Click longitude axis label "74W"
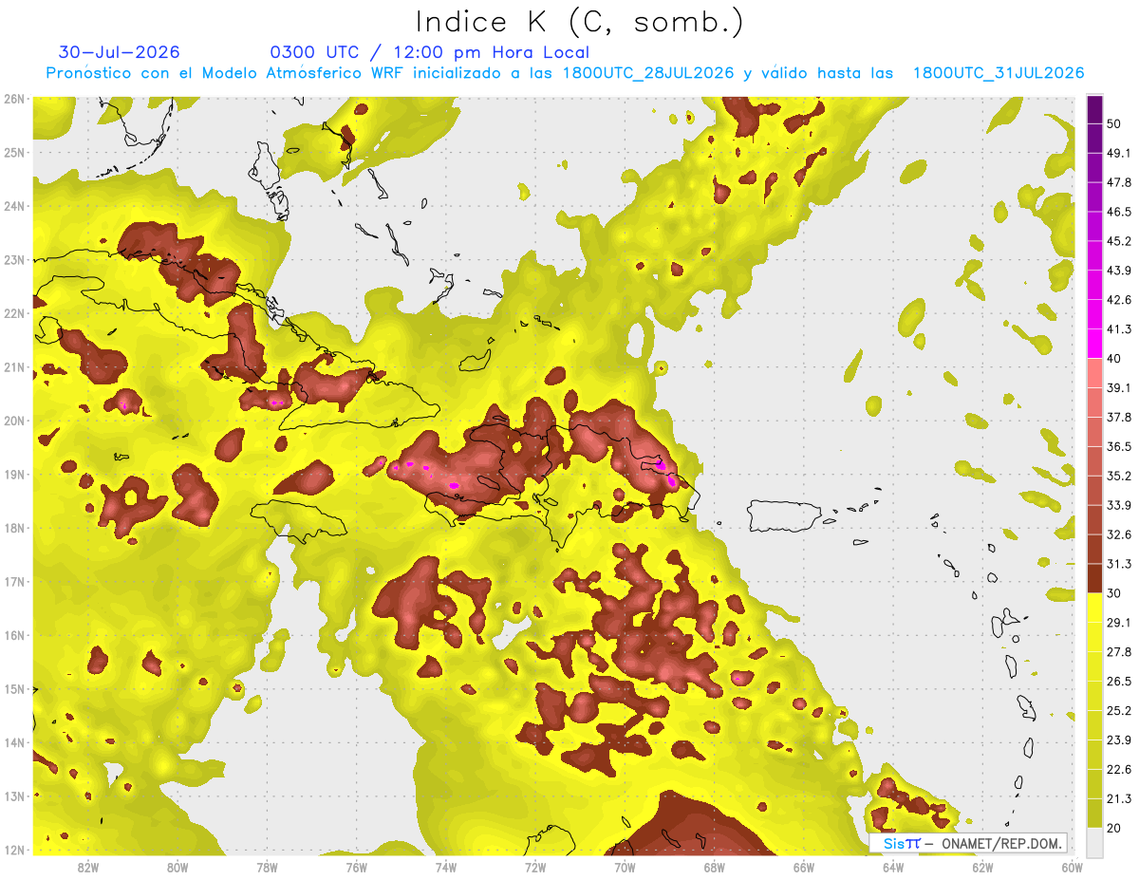This screenshot has width=1139, height=880. (446, 867)
